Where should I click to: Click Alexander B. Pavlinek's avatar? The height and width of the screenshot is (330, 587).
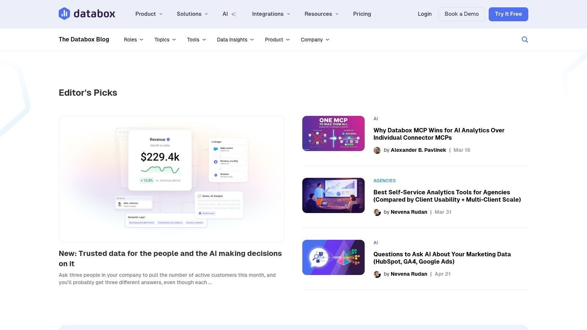click(x=377, y=150)
